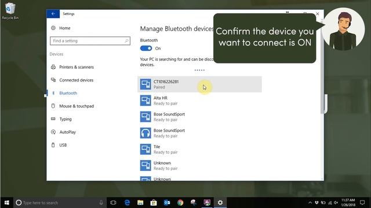Open Outlook from taskbar
Image resolution: width=371 pixels, height=208 pixels.
(167, 203)
